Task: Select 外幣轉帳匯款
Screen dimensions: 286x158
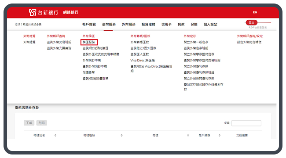Action: (140, 42)
